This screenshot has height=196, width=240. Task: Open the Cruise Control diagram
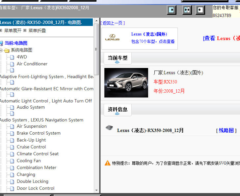point(31,147)
